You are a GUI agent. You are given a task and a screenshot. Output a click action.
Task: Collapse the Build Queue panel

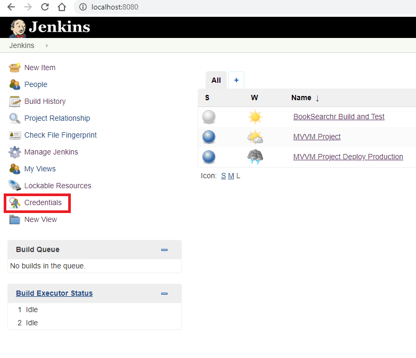tap(164, 250)
